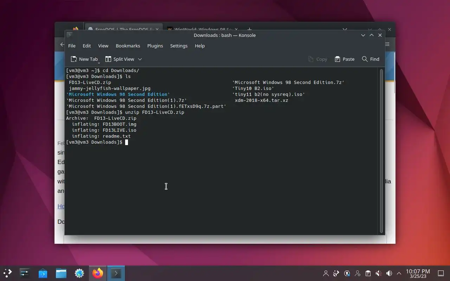Click the Find toolbar button
Image resolution: width=450 pixels, height=281 pixels.
point(371,59)
